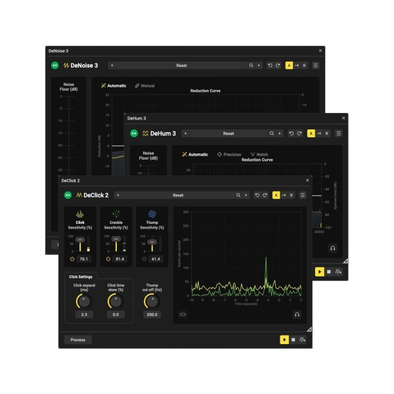Click stop button in DeHum 3
This screenshot has height=394, width=394.
329,272
